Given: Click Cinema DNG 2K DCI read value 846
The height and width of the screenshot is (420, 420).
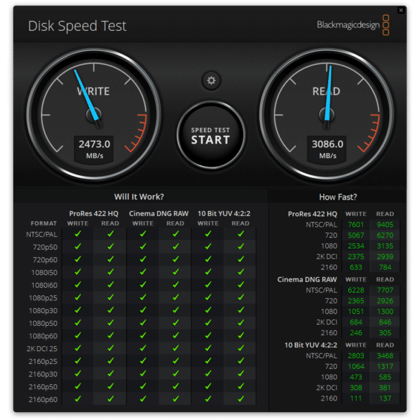Looking at the screenshot, I should [x=385, y=322].
